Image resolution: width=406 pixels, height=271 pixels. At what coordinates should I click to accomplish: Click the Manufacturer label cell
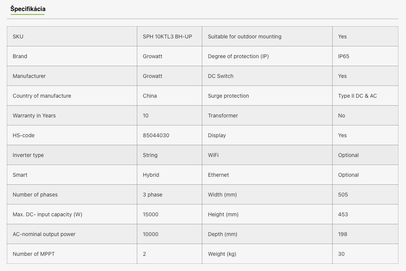(x=72, y=76)
